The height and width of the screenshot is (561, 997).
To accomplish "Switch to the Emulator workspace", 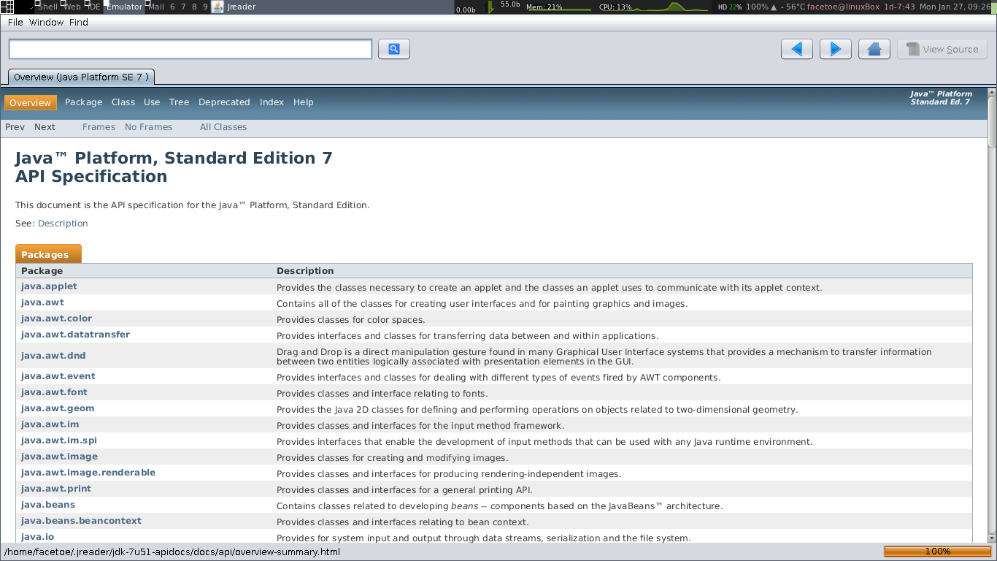I will [x=123, y=7].
